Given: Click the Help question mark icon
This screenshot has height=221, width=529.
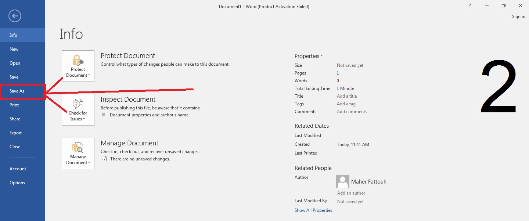Looking at the screenshot, I should click(470, 6).
